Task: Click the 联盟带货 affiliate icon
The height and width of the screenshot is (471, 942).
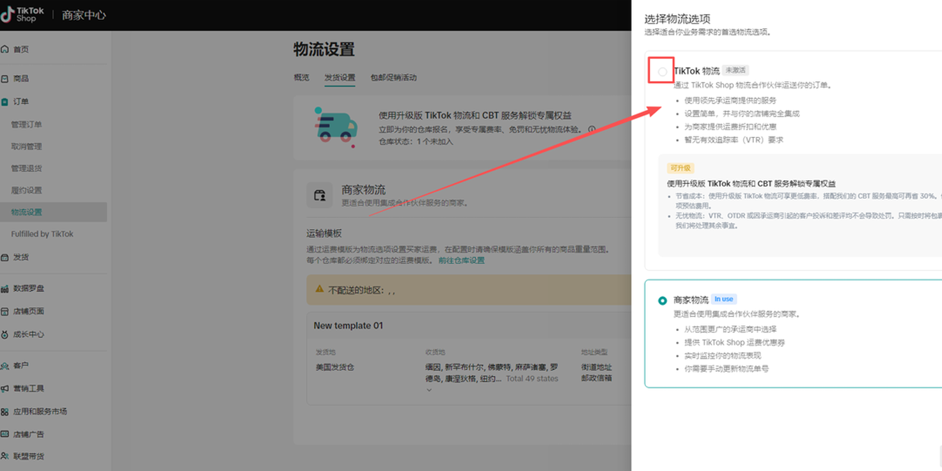Action: coord(6,456)
